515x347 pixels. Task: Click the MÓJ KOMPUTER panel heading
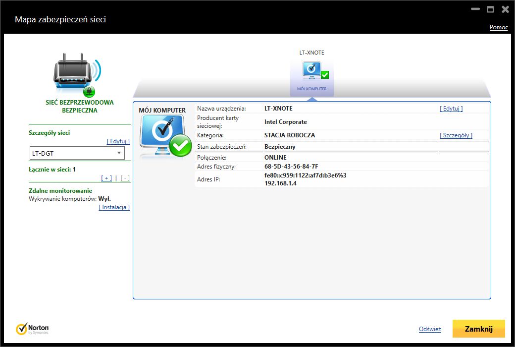(x=162, y=110)
